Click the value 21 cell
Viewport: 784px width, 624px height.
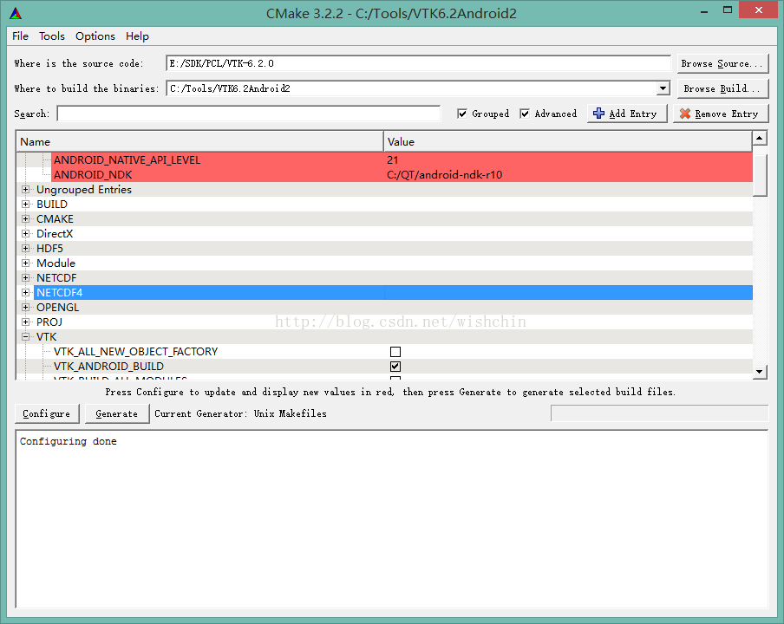pos(393,159)
